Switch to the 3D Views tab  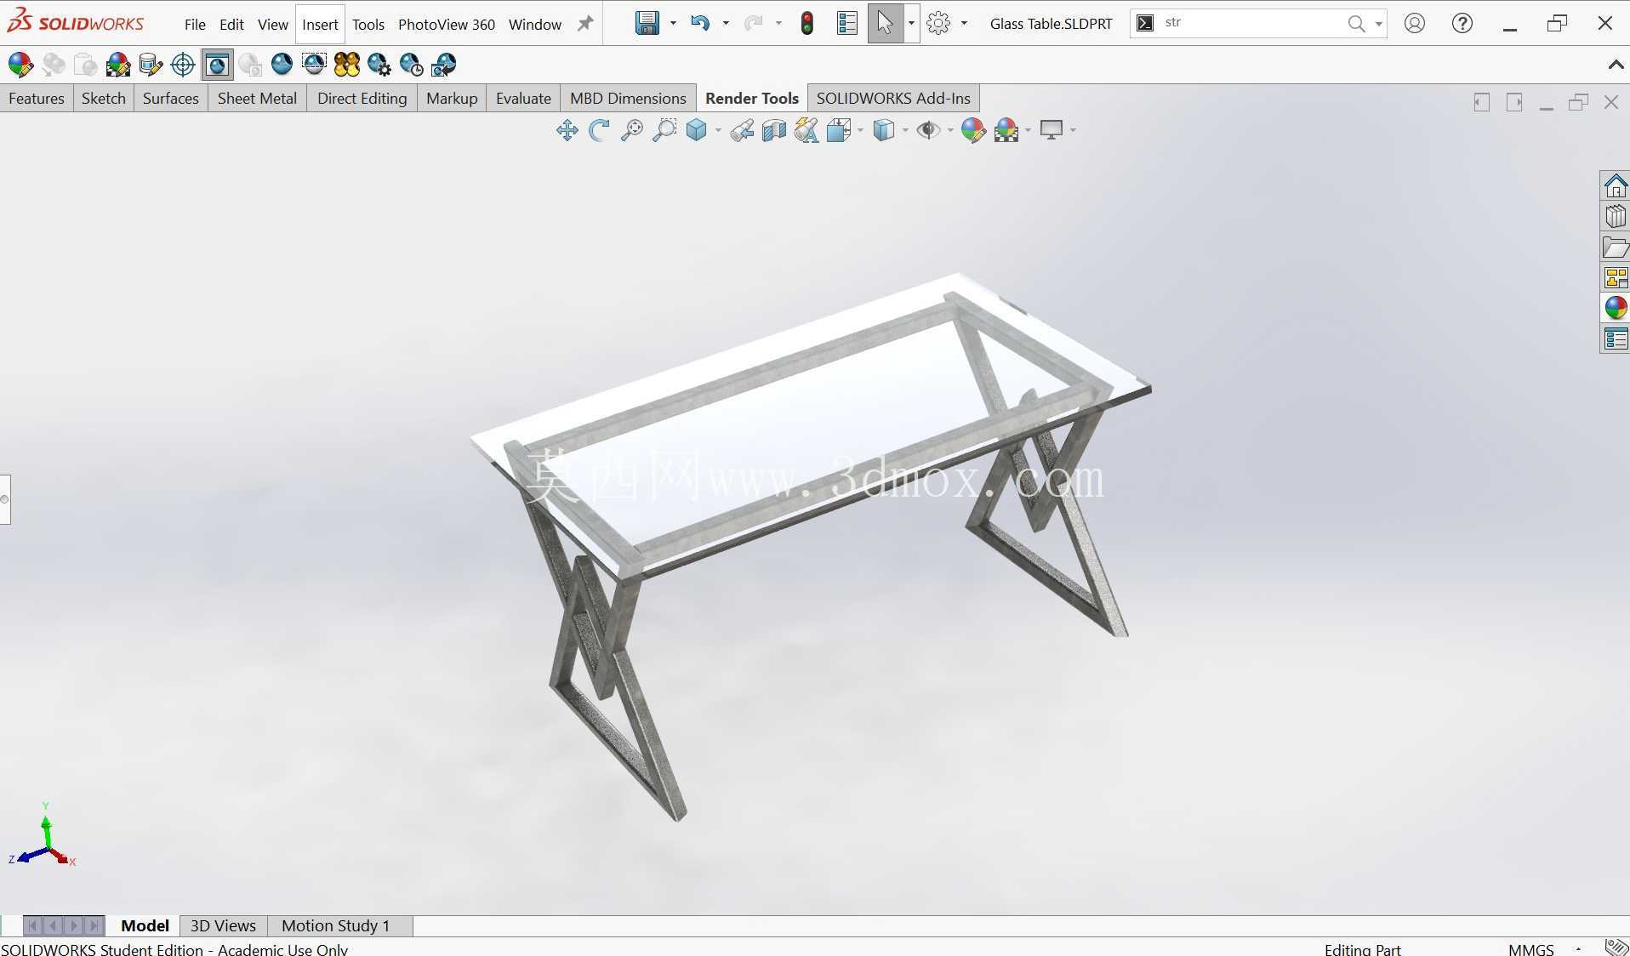coord(223,925)
